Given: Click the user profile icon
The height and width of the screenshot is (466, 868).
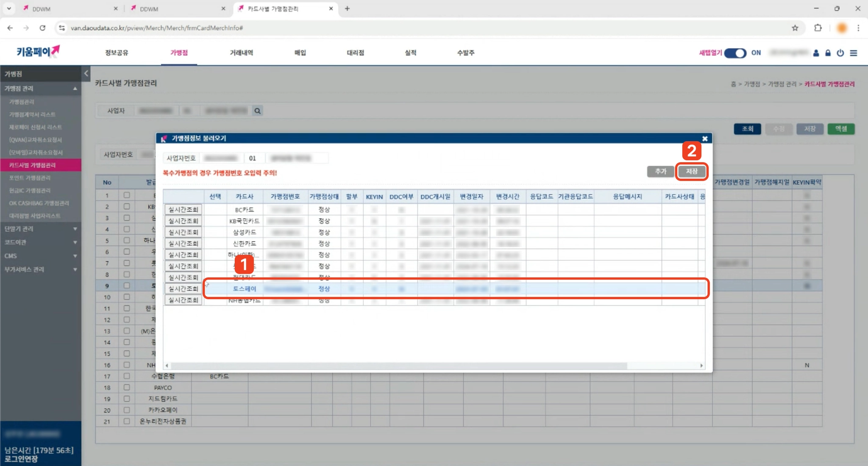Looking at the screenshot, I should click(x=816, y=53).
